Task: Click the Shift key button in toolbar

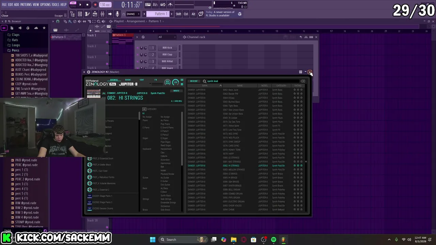Action: (x=178, y=14)
